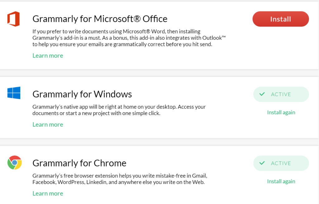
Task: Click the ACTIVE badge for Grammarly for Chrome
Action: (x=281, y=163)
